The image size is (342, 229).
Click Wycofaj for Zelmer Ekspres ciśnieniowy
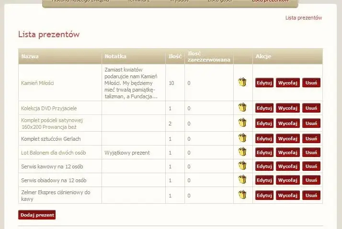coord(288,195)
